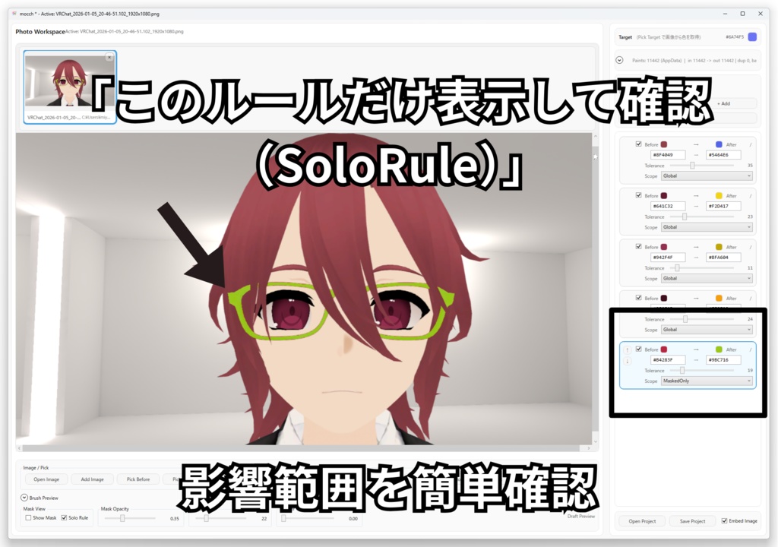Click edit slash icon of rule #B4283F
Screen dimensions: 778x547
750,349
